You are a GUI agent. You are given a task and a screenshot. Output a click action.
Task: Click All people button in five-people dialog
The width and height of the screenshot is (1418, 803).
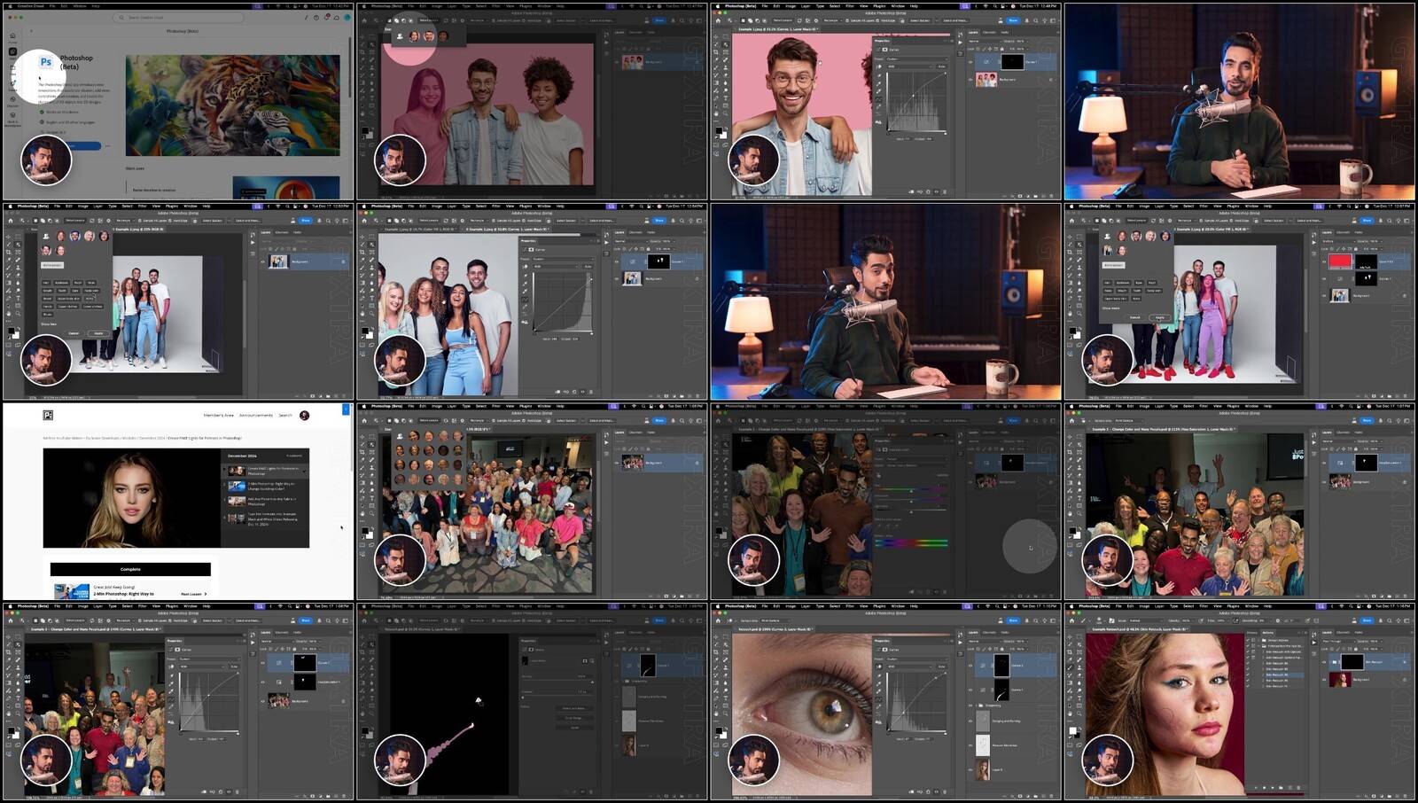pyautogui.click(x=52, y=264)
